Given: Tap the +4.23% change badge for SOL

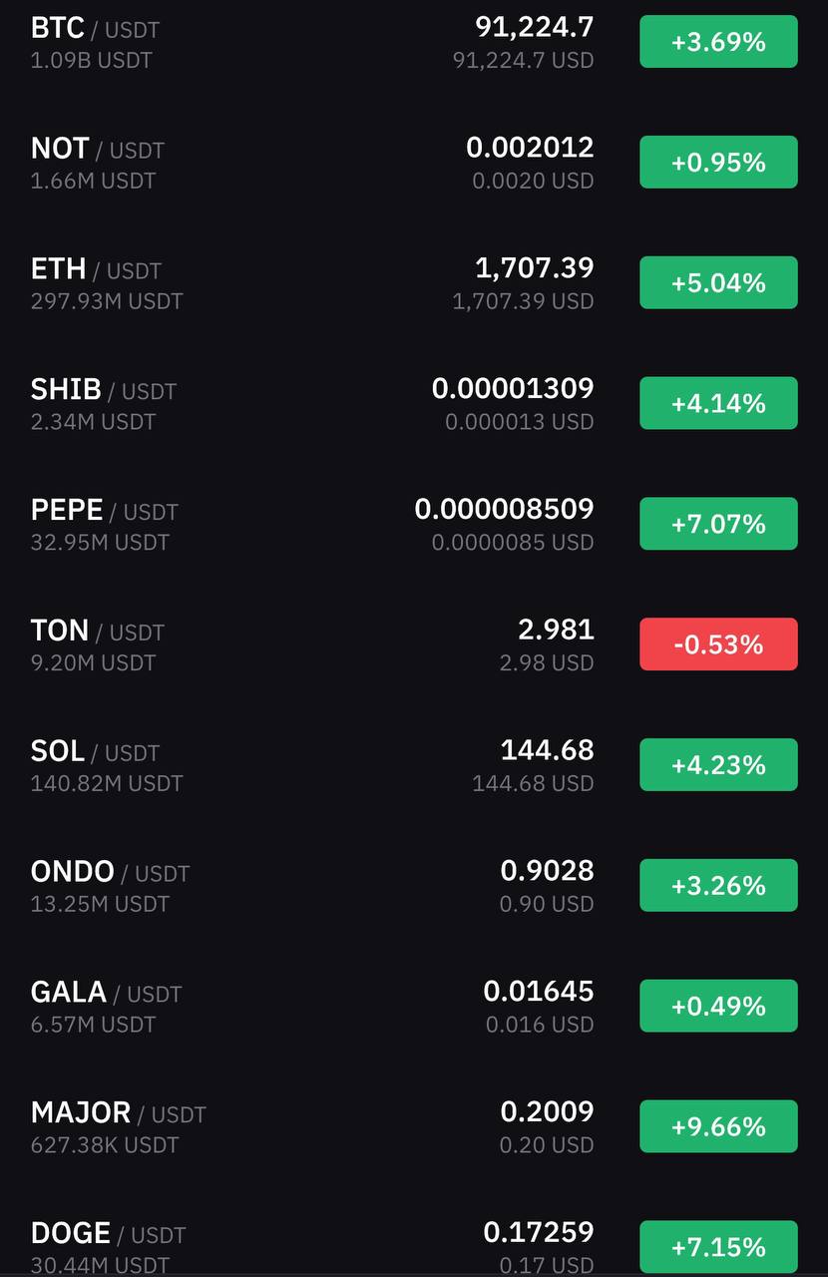Looking at the screenshot, I should 718,765.
